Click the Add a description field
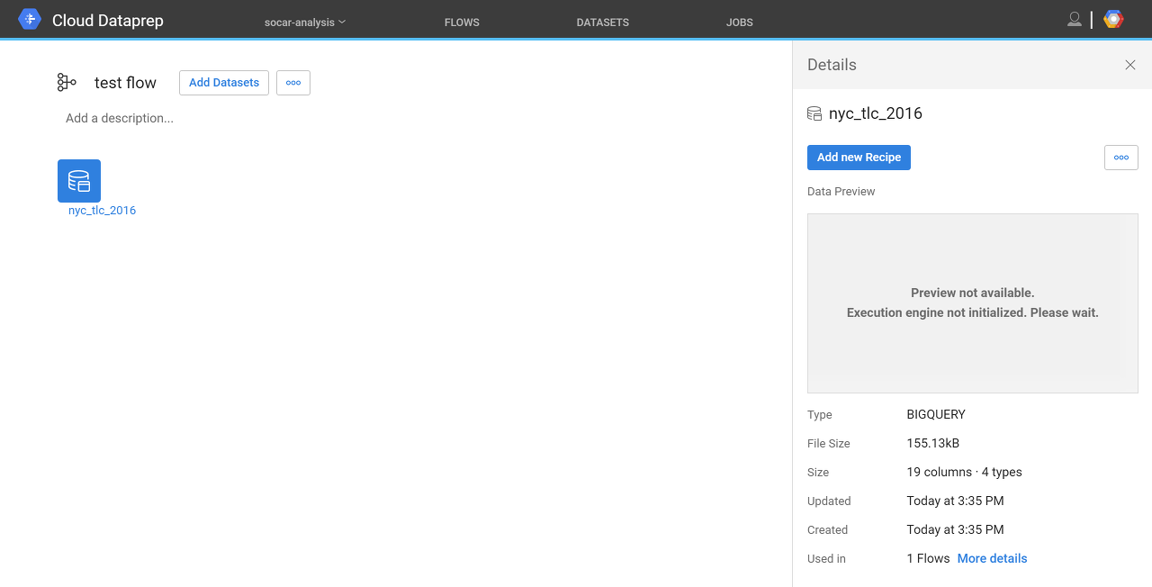1152x587 pixels. point(119,118)
